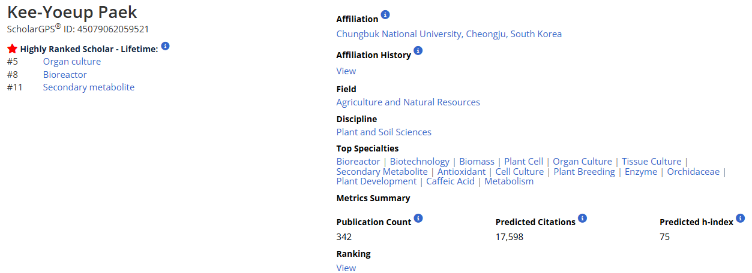Expand Ranking details via View link
752x273 pixels.
point(346,268)
